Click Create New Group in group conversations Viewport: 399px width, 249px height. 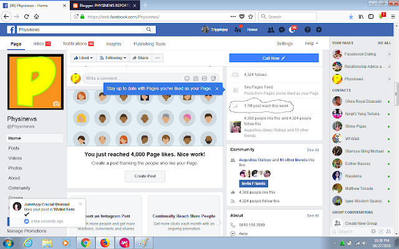point(362,223)
